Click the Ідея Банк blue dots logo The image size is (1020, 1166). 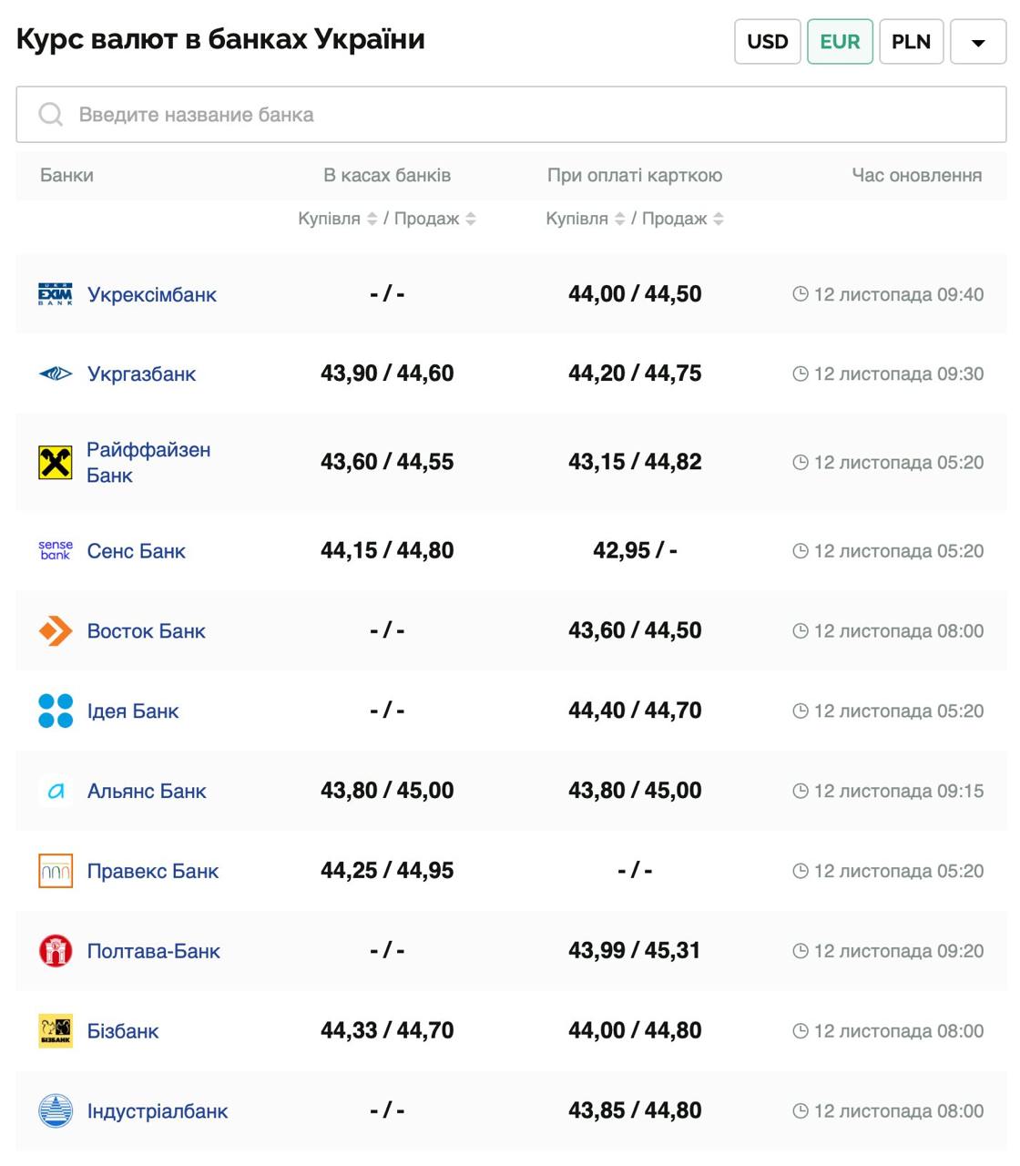[55, 711]
